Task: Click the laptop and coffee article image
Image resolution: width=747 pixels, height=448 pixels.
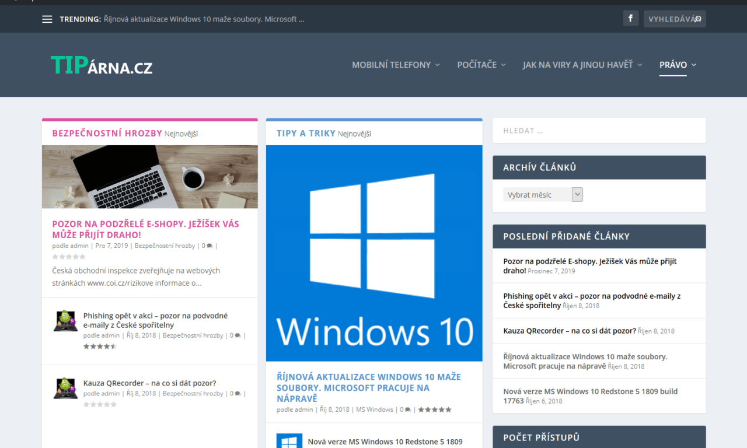Action: click(149, 177)
